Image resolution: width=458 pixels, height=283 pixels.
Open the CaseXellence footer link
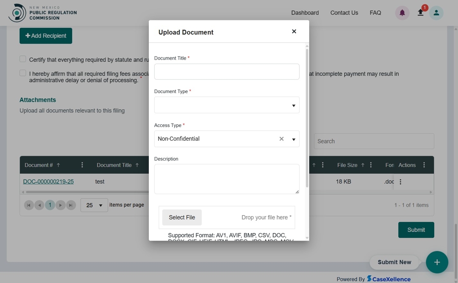coord(389,279)
